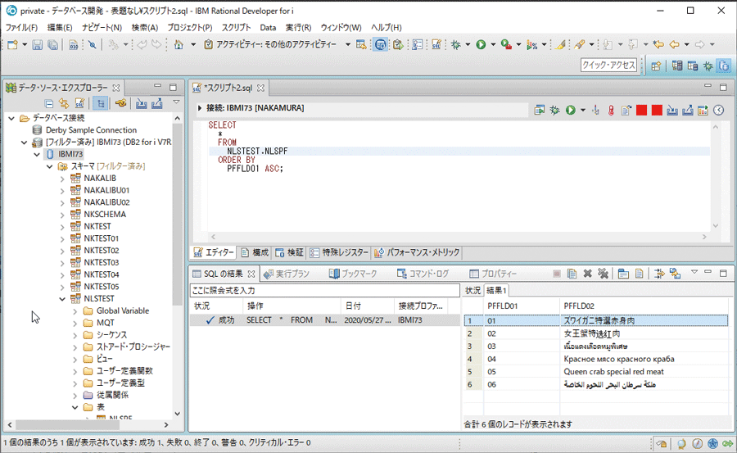Toggle the first red square editor button
Viewport: 737px width, 453px height.
pos(641,110)
